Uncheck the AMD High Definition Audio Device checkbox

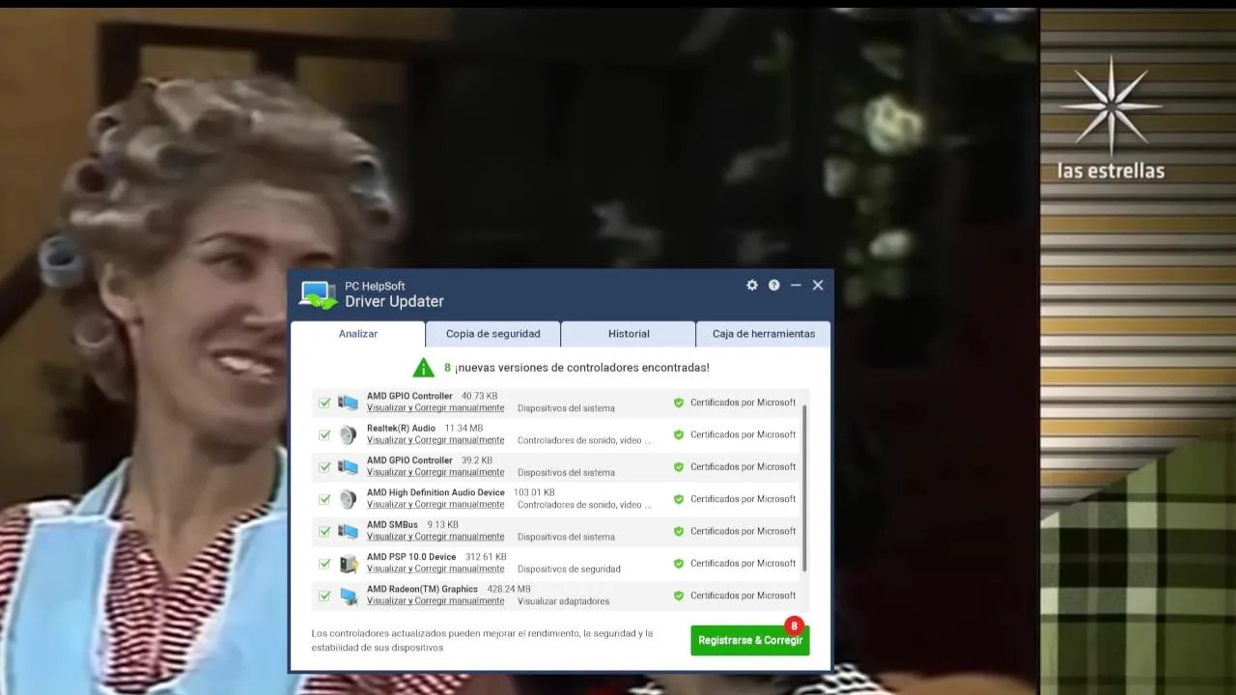coord(324,499)
